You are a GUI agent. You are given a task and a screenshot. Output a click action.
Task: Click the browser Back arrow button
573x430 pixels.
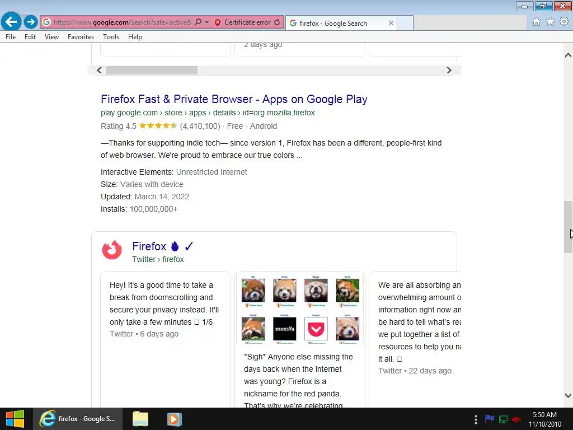(11, 22)
